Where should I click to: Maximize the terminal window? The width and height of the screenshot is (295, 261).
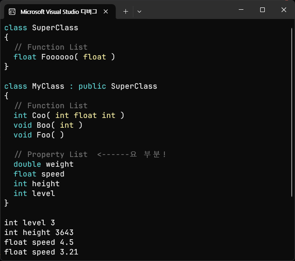click(x=262, y=10)
